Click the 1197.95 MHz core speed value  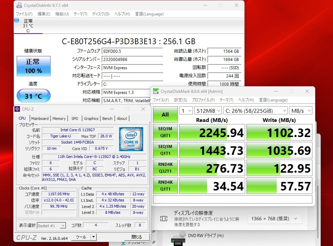(x=59, y=194)
